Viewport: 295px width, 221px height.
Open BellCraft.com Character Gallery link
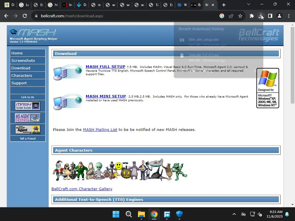pyautogui.click(x=82, y=189)
